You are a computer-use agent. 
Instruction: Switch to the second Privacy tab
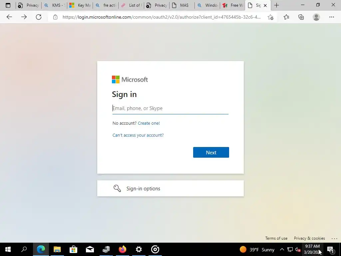pos(157,5)
